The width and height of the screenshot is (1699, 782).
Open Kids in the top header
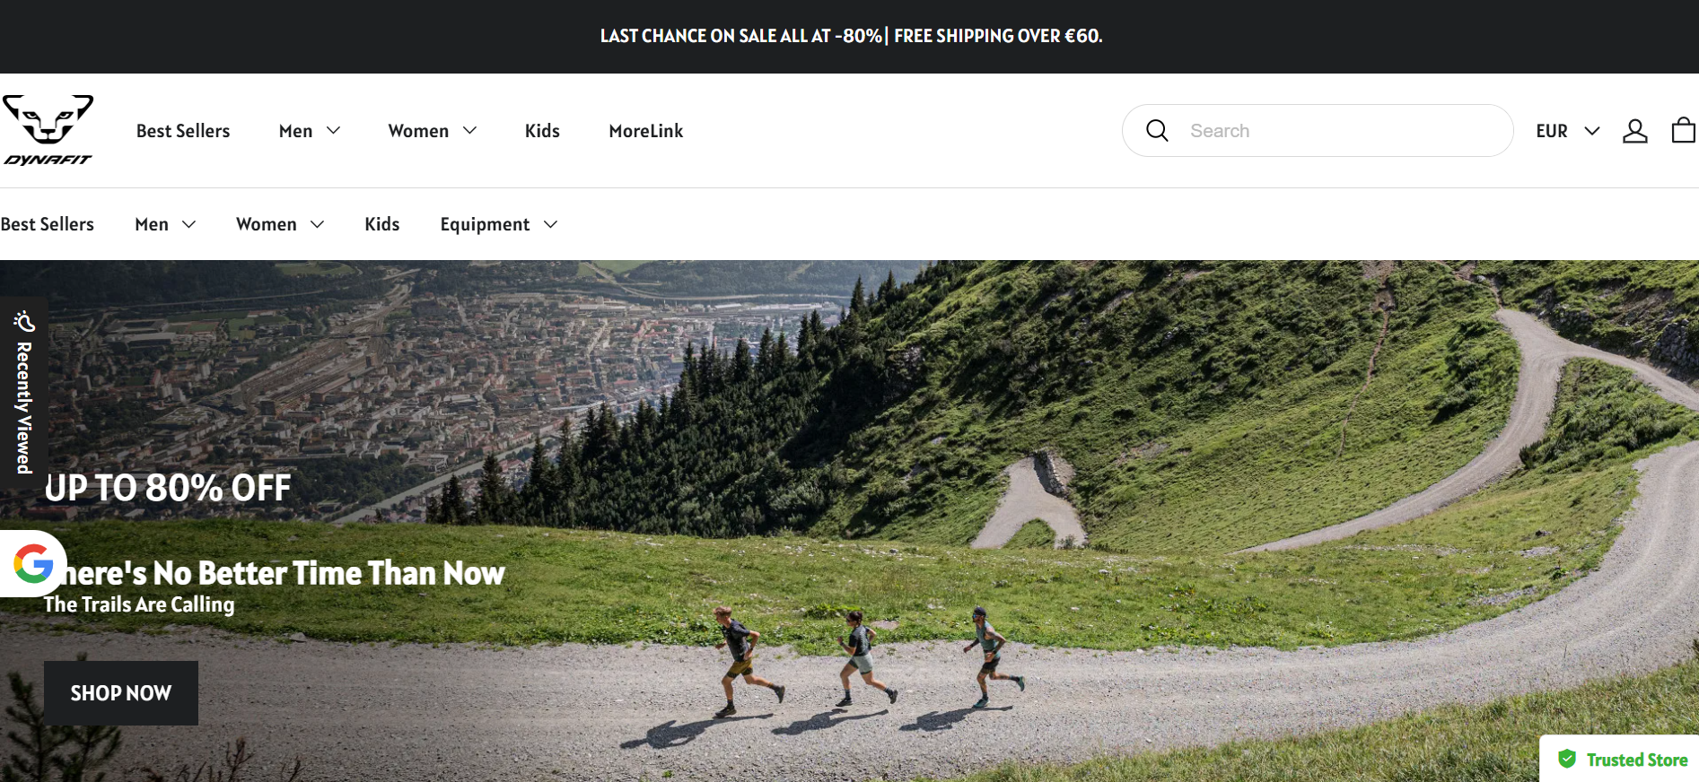point(542,131)
